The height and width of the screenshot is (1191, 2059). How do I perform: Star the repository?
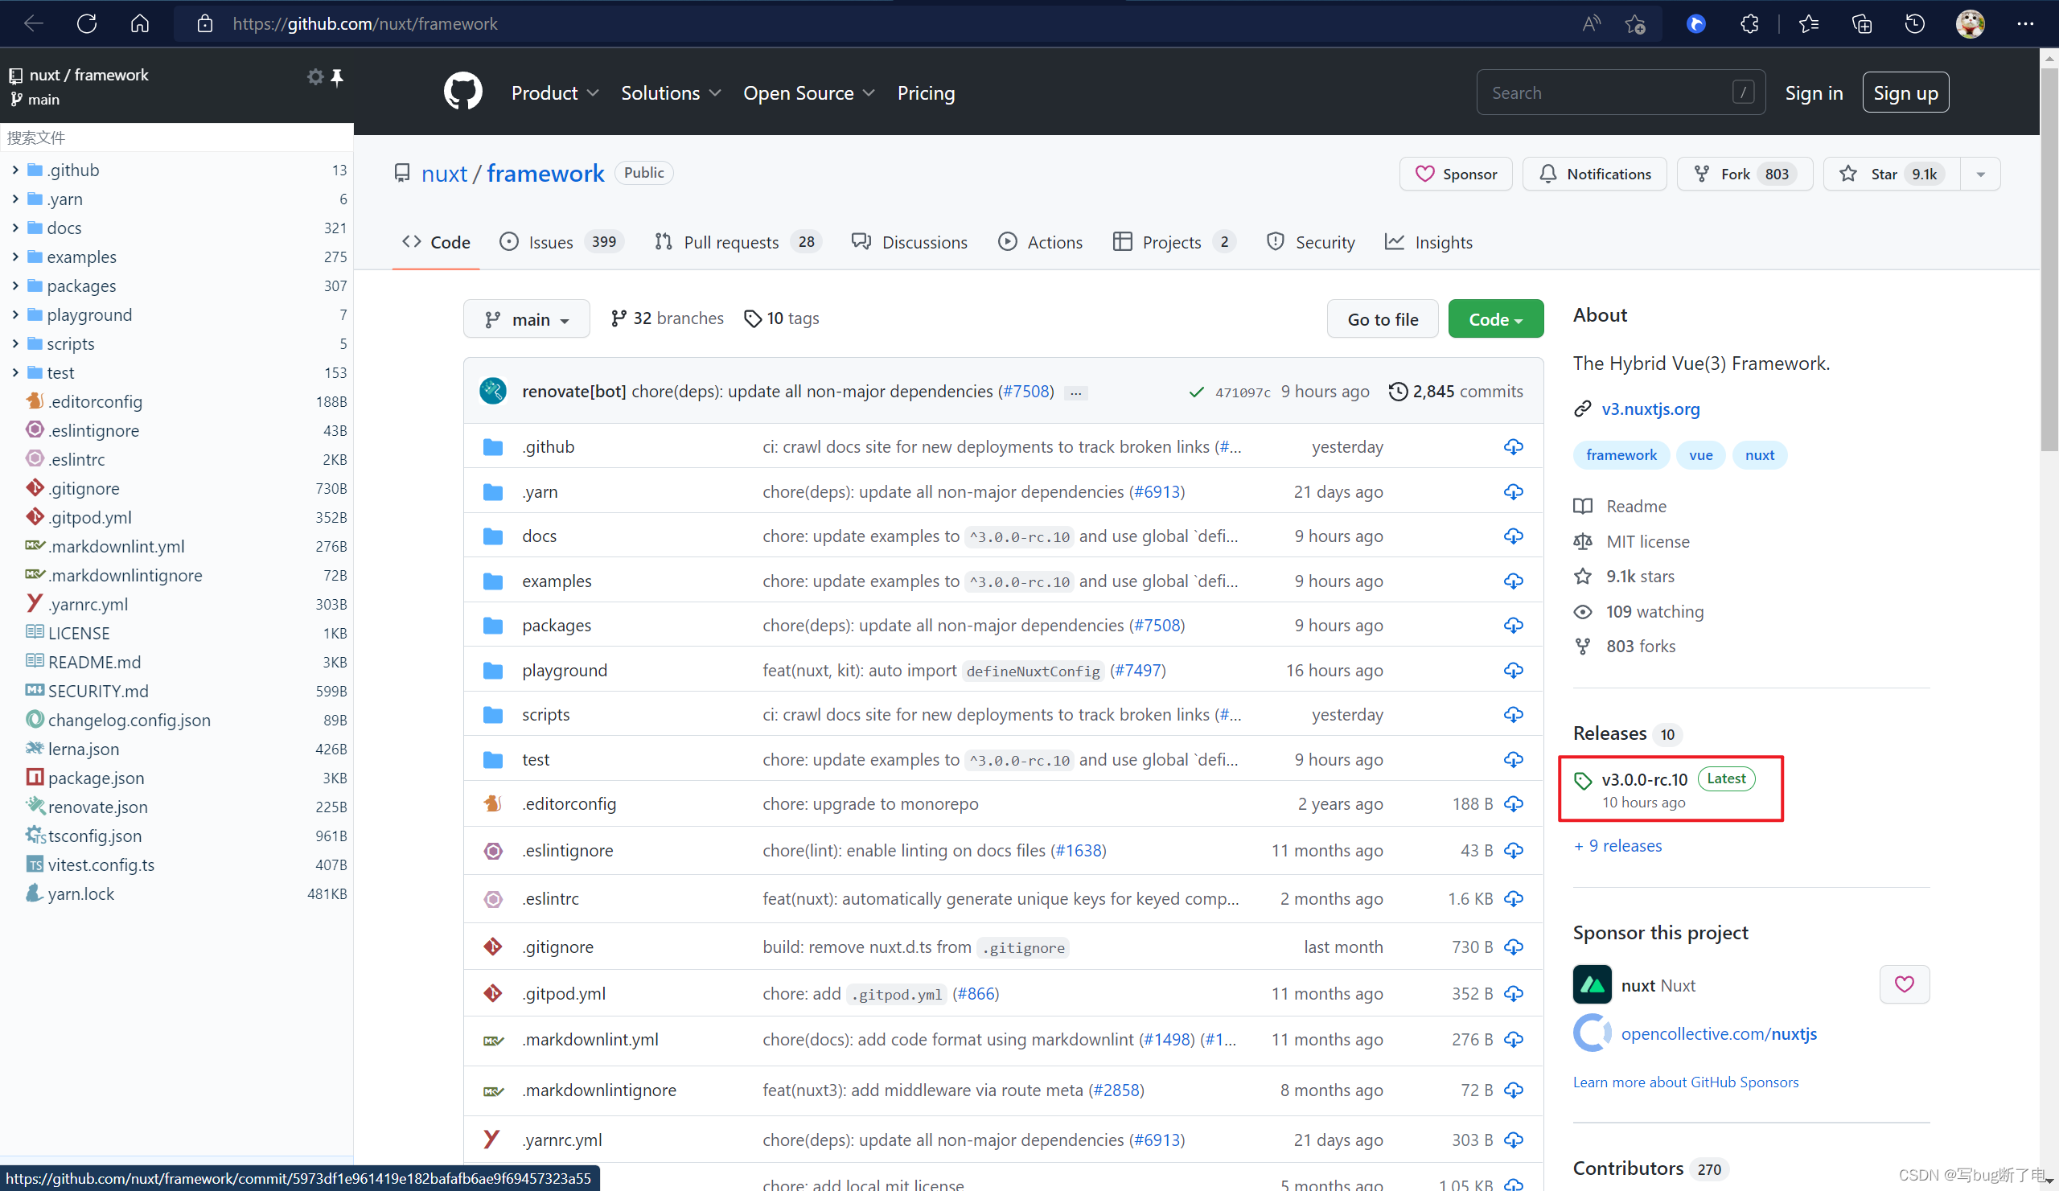coord(1892,174)
